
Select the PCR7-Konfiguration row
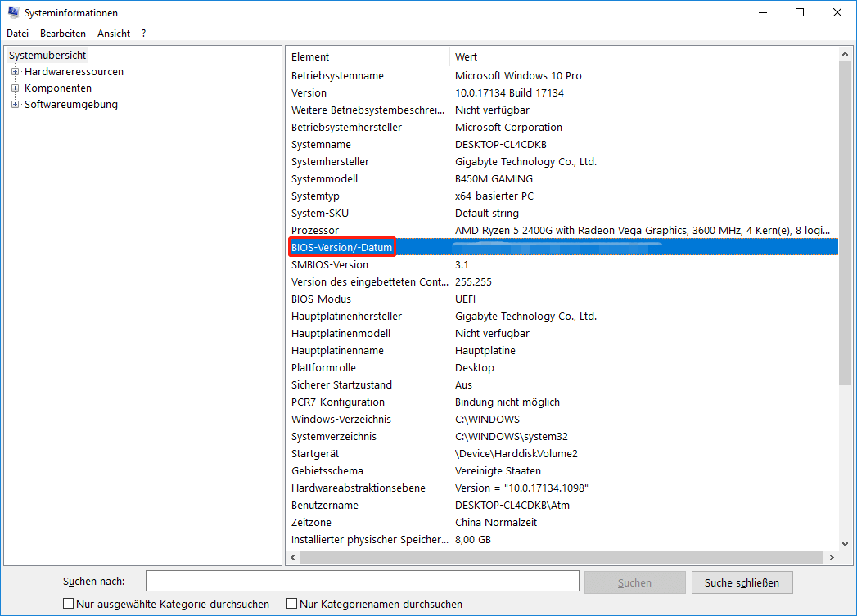pyautogui.click(x=562, y=402)
